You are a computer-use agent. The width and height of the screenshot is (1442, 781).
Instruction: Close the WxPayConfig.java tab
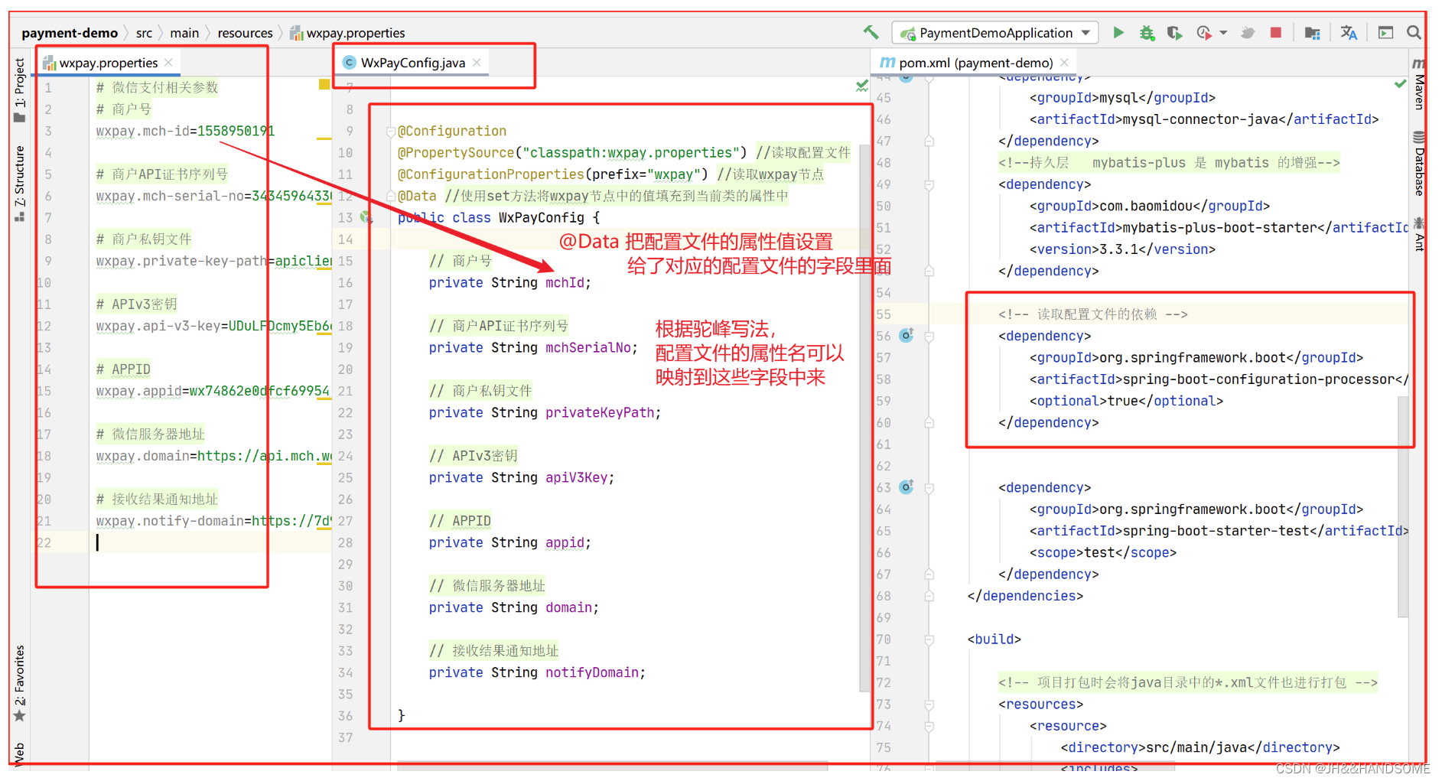[x=477, y=63]
